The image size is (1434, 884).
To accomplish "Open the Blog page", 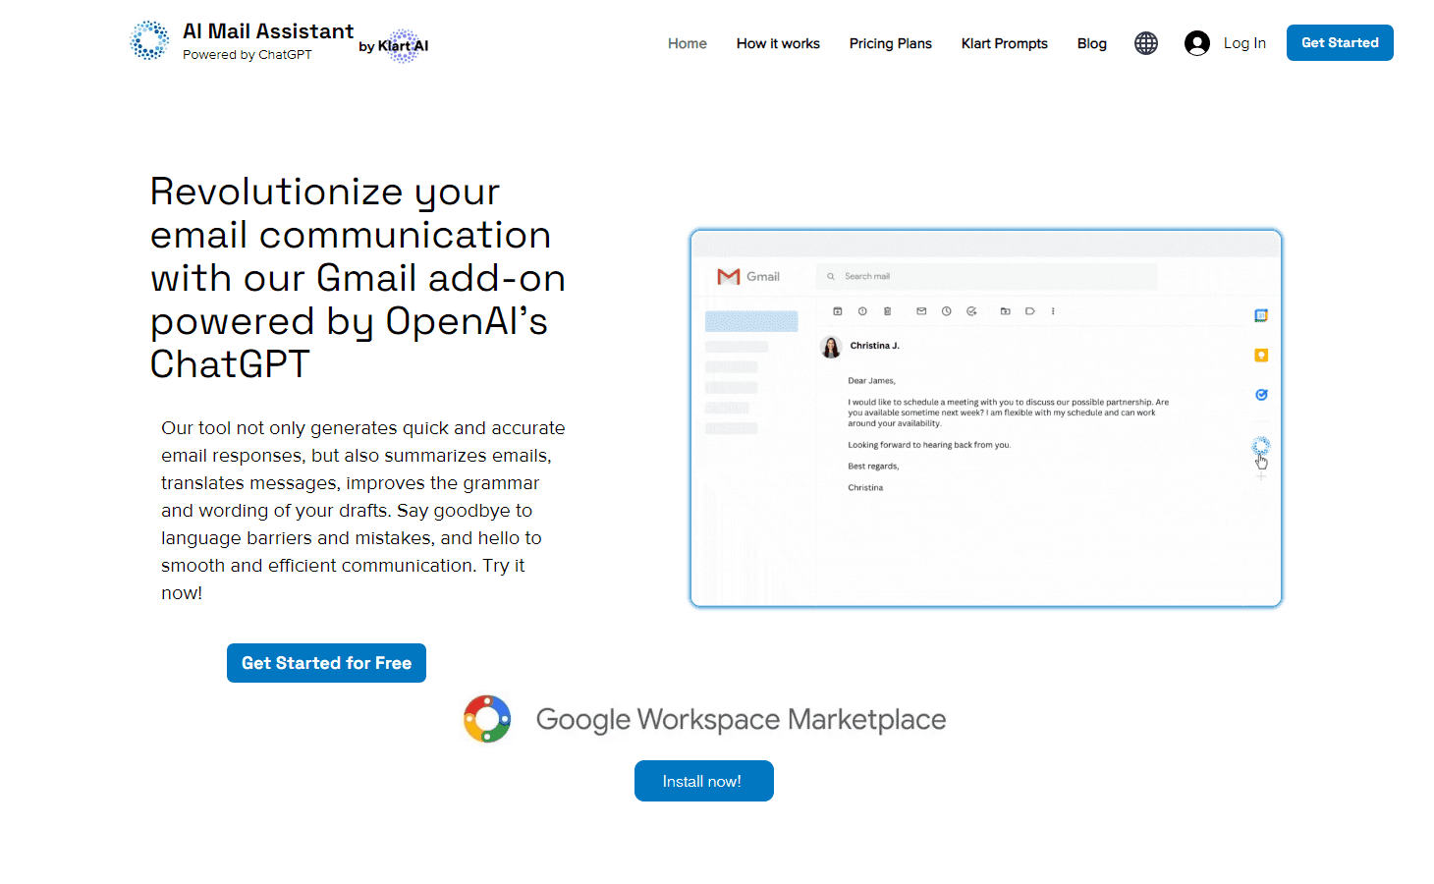I will [1092, 43].
